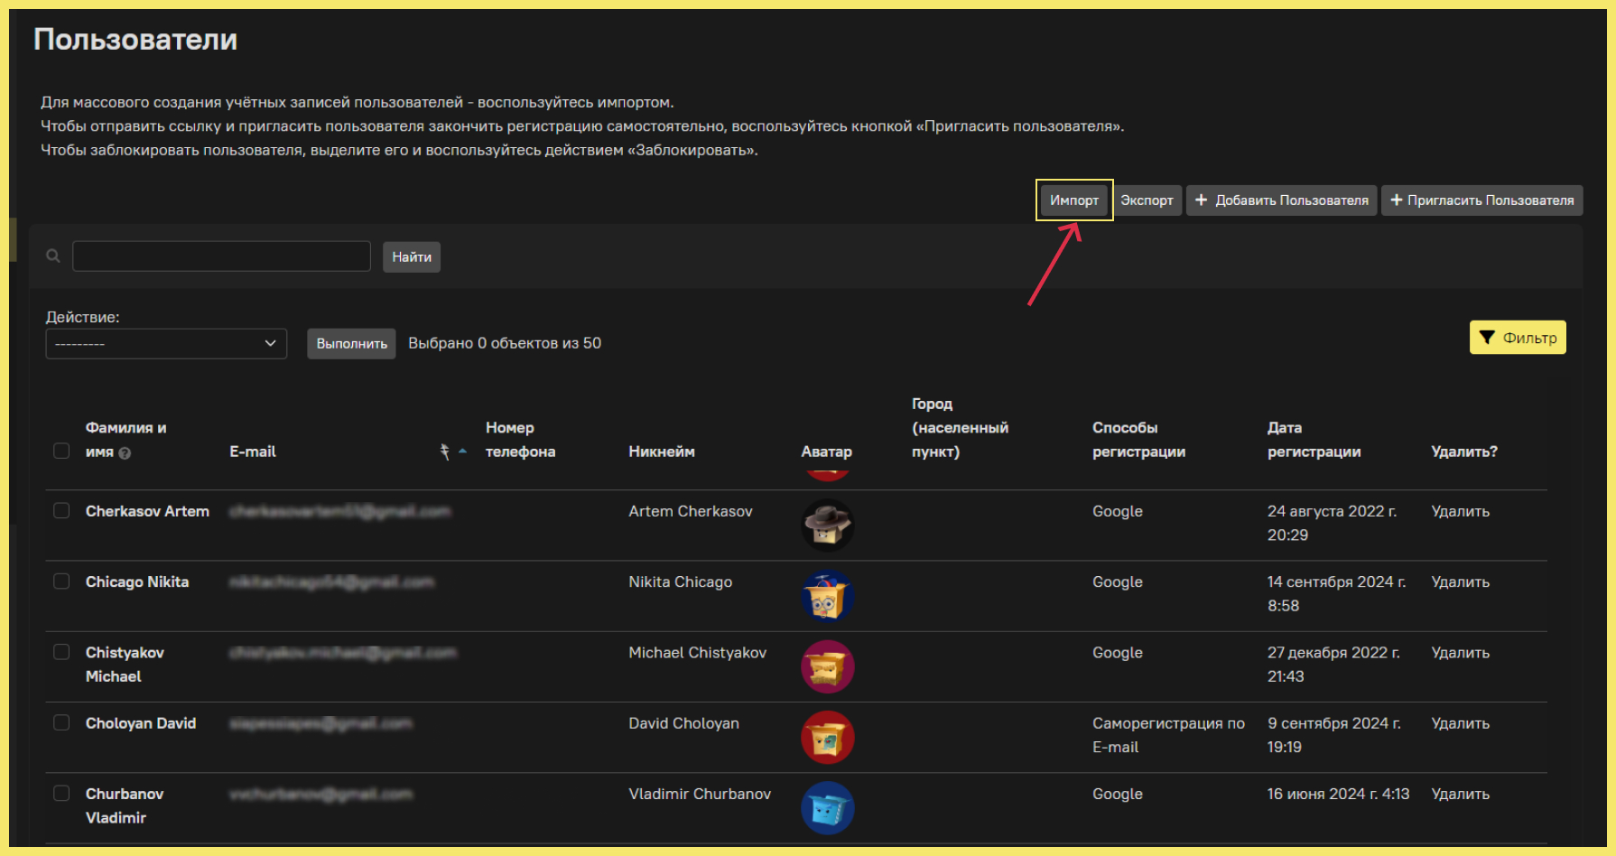
Task: Click the Аватар column header
Action: (826, 451)
